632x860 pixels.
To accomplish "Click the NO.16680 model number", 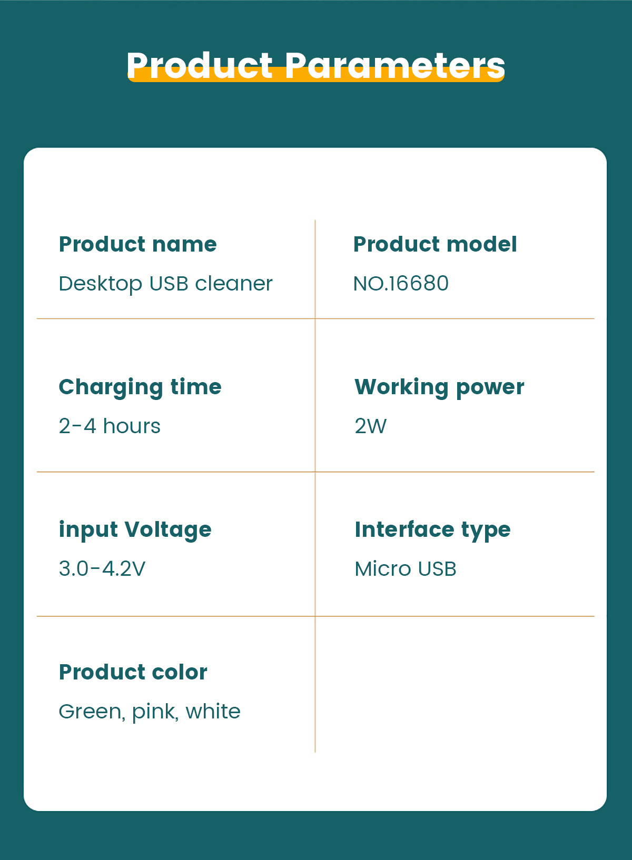I will [401, 284].
